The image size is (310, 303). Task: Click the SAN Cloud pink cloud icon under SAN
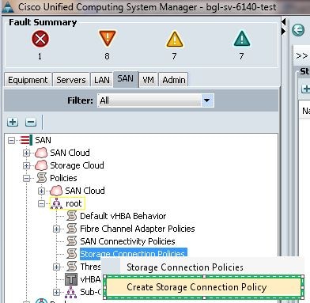[x=41, y=153]
